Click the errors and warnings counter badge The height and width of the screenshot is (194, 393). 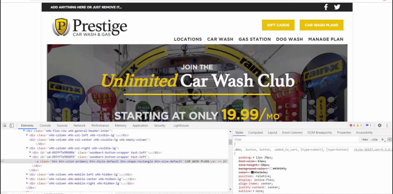[x=355, y=125]
